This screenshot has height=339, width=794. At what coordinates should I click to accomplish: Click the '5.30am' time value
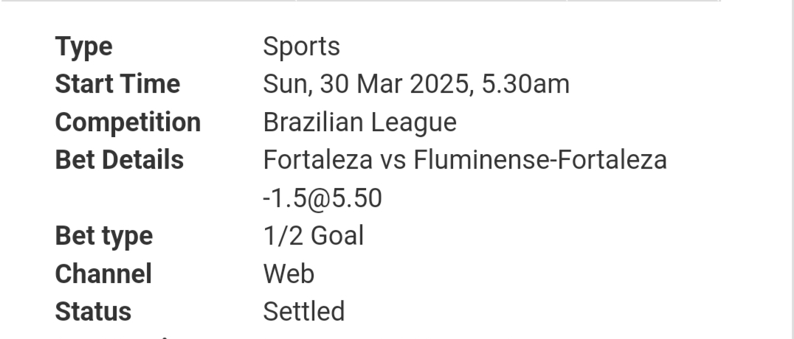[525, 84]
